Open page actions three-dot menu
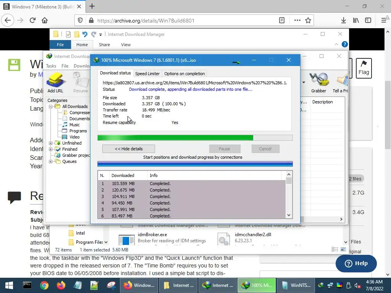 (x=297, y=21)
